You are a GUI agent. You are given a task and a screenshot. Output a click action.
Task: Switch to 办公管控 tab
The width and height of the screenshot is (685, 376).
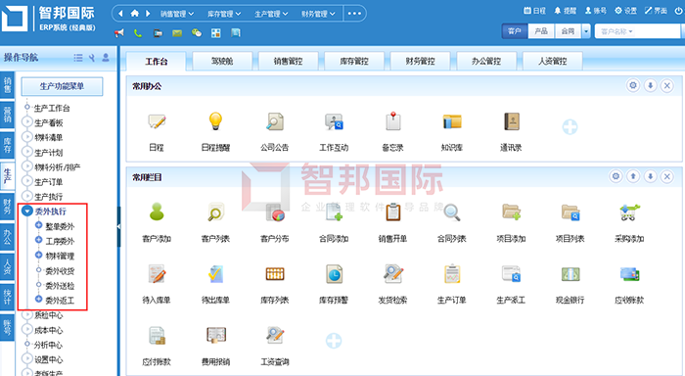click(x=486, y=62)
